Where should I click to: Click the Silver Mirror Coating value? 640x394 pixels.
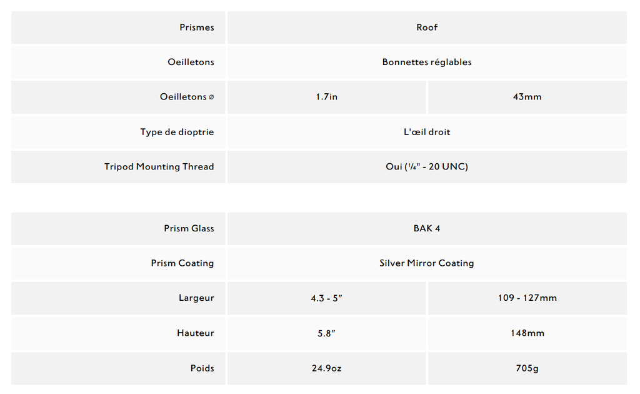point(427,263)
